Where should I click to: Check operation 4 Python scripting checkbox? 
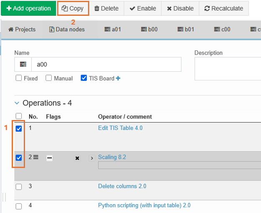point(19,206)
